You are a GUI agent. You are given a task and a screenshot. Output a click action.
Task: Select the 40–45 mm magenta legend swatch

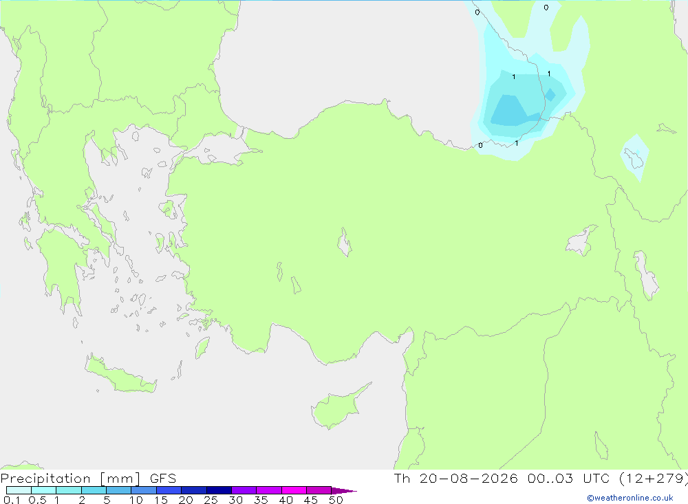(294, 490)
